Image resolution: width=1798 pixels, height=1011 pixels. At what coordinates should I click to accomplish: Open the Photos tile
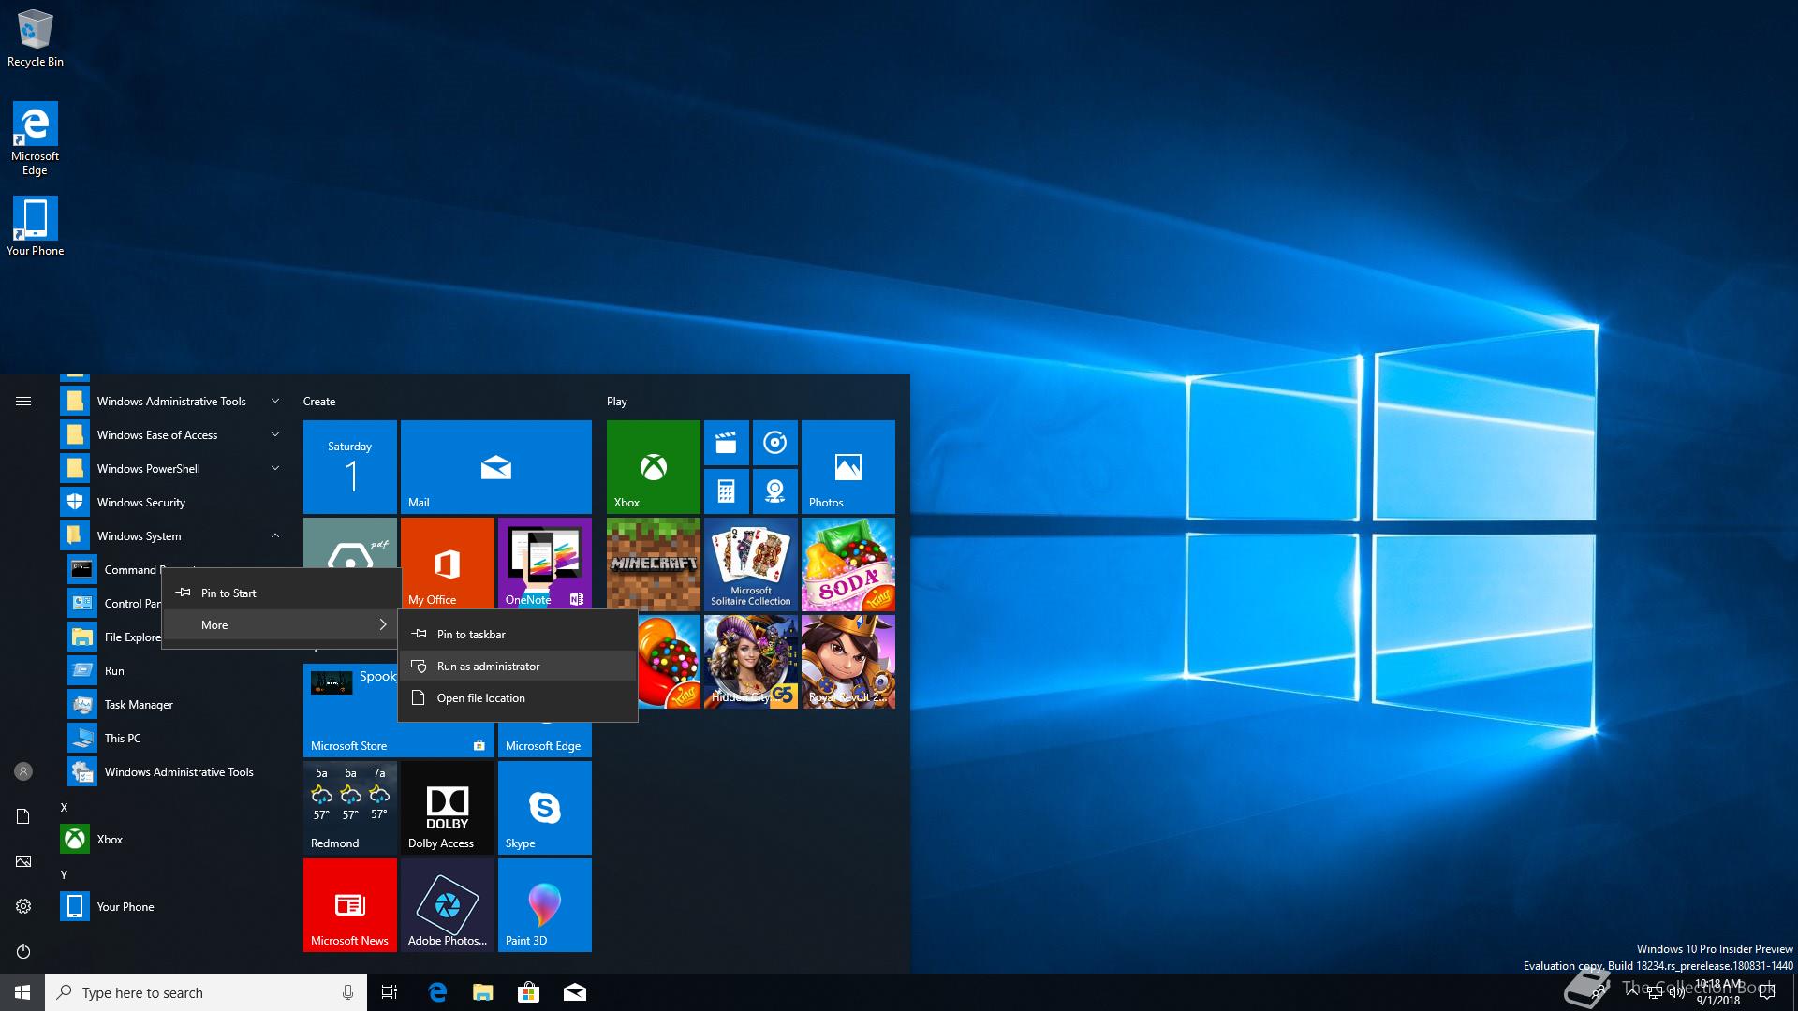pos(848,467)
